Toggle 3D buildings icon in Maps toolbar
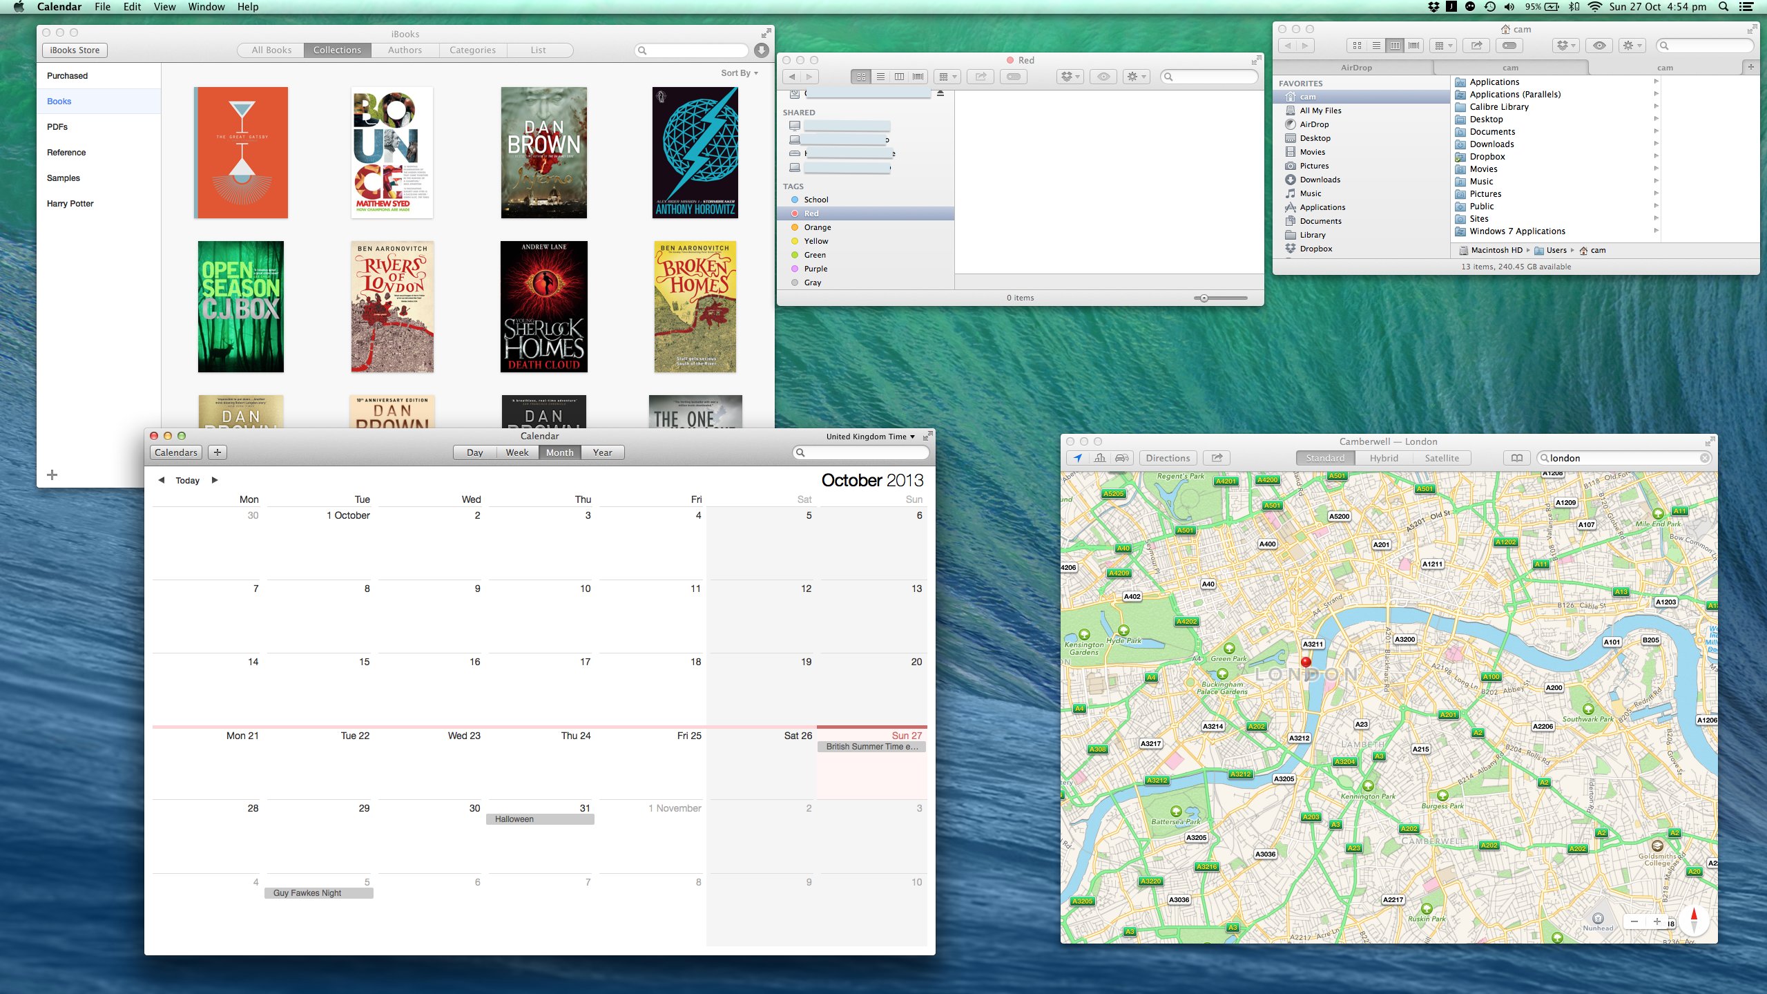This screenshot has height=994, width=1767. click(1100, 458)
